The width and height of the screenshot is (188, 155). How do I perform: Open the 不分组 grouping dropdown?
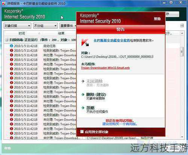tap(45, 26)
